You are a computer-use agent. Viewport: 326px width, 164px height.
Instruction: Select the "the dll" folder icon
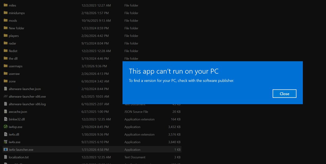[x=5, y=58]
